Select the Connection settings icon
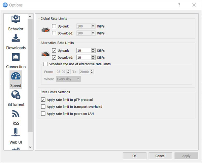The image size is (202, 163). coord(16,57)
